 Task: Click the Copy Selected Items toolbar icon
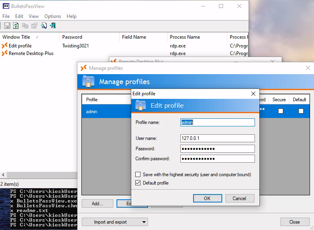(25, 26)
